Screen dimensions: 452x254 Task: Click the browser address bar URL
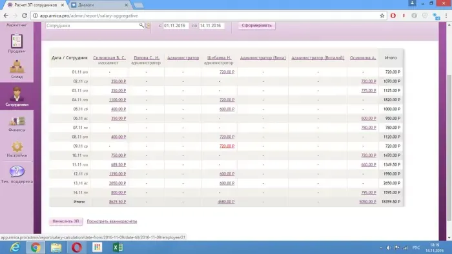[x=89, y=15]
